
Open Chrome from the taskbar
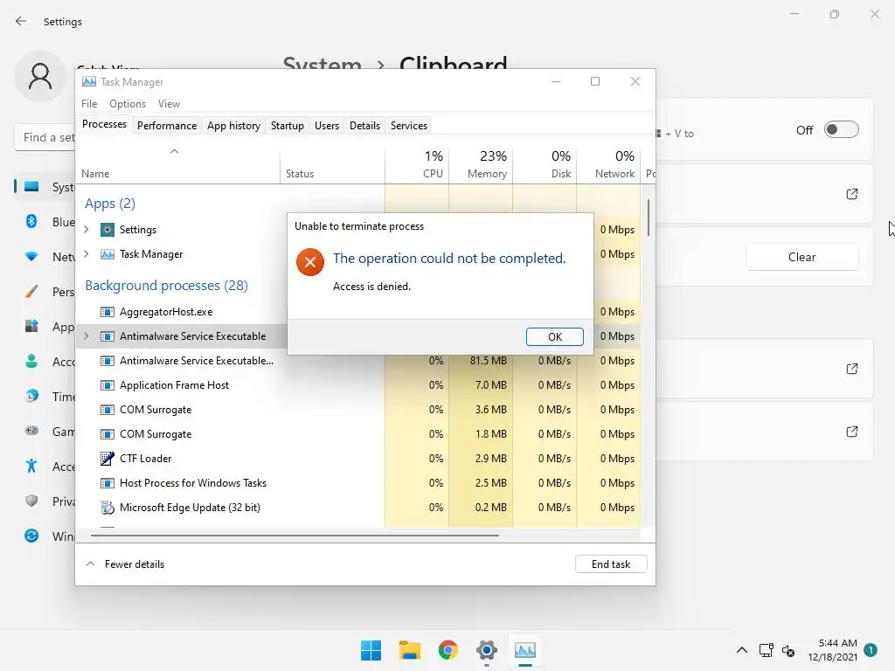tap(448, 650)
